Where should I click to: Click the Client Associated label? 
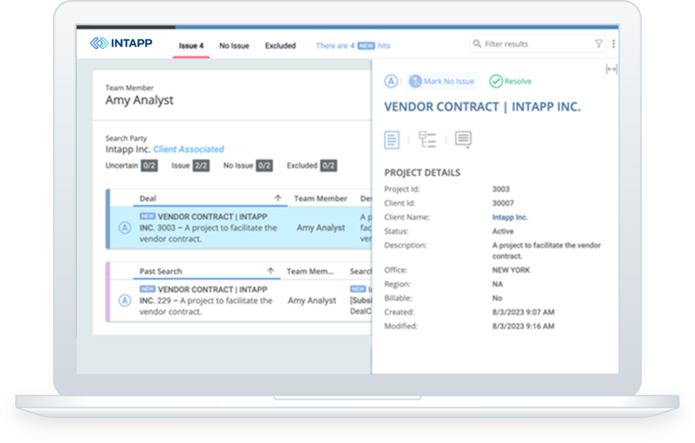click(189, 149)
